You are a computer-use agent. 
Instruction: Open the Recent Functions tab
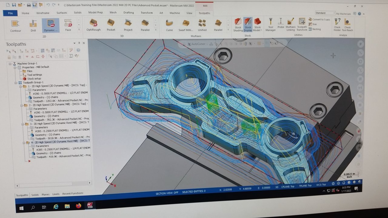pyautogui.click(x=73, y=193)
